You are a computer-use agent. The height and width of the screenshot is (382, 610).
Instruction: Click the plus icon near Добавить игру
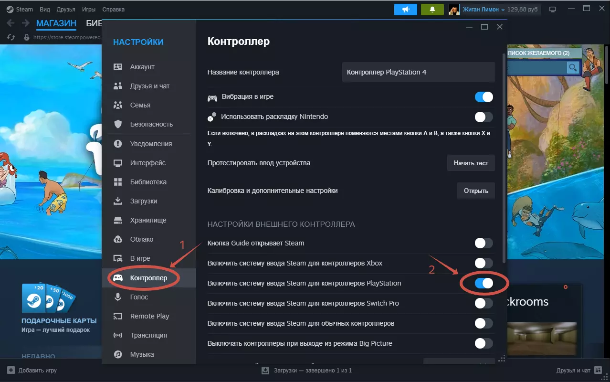click(11, 370)
